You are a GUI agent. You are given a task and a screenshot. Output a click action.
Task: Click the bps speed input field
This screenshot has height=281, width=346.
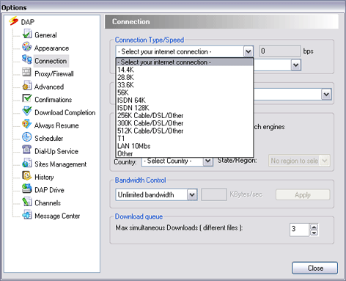click(280, 51)
